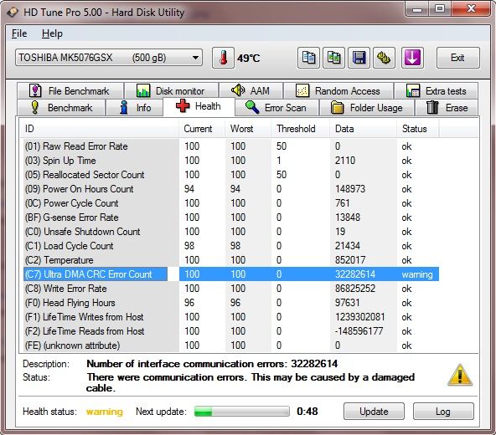Switch to the File Benchmark tab
The image size is (496, 435).
click(x=70, y=91)
